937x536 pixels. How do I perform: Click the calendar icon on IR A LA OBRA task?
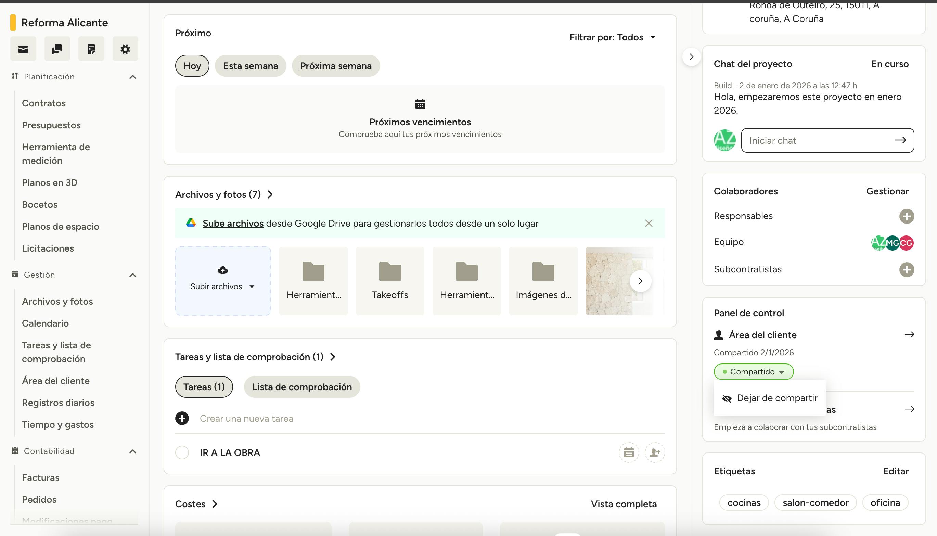pyautogui.click(x=629, y=452)
